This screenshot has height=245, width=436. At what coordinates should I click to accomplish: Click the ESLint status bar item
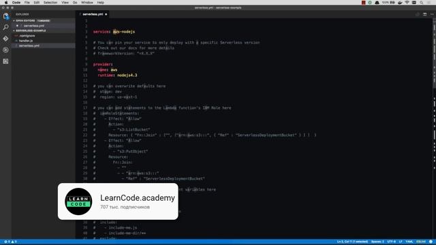[x=421, y=242]
